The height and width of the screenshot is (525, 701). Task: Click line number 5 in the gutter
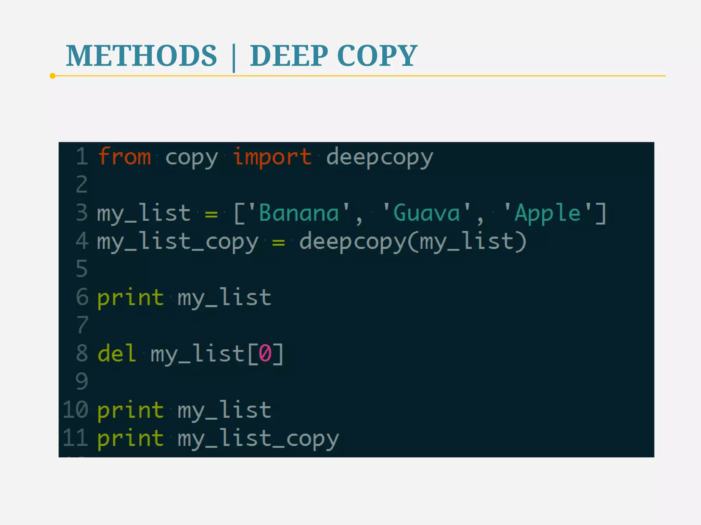pyautogui.click(x=82, y=269)
